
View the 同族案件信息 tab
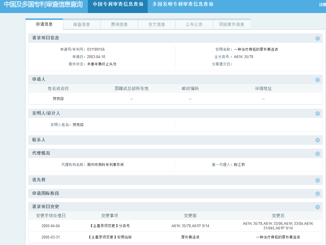tap(232, 24)
